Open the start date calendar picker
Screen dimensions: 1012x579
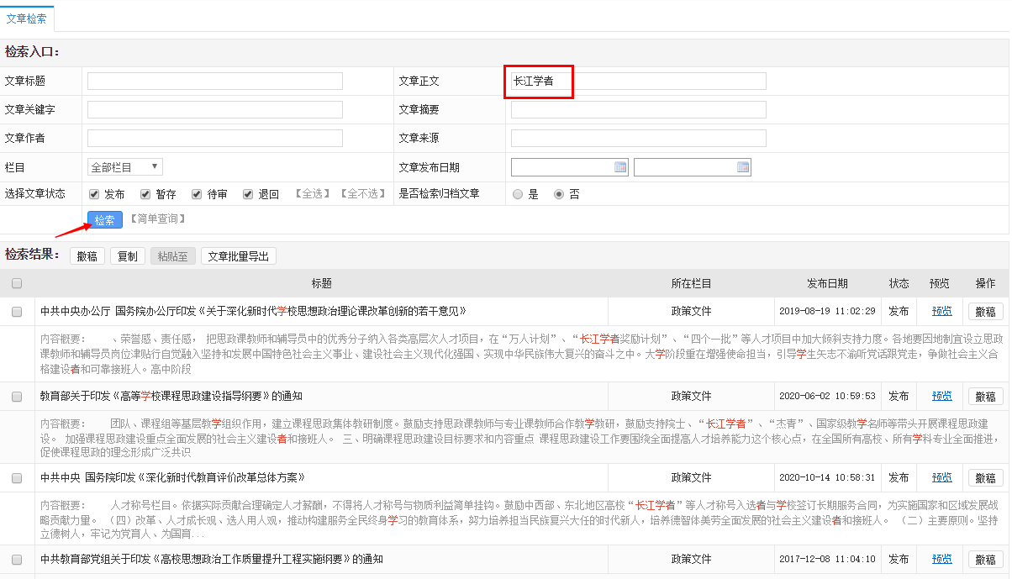click(622, 166)
